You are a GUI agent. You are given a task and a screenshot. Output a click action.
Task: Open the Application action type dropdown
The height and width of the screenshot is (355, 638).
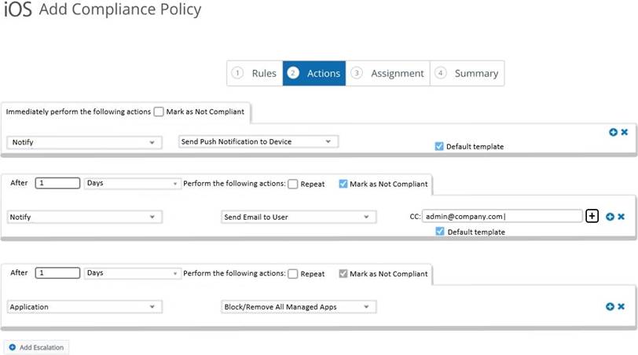coord(84,307)
